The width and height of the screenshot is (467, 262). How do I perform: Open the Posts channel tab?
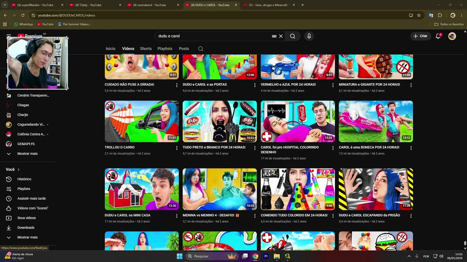184,49
